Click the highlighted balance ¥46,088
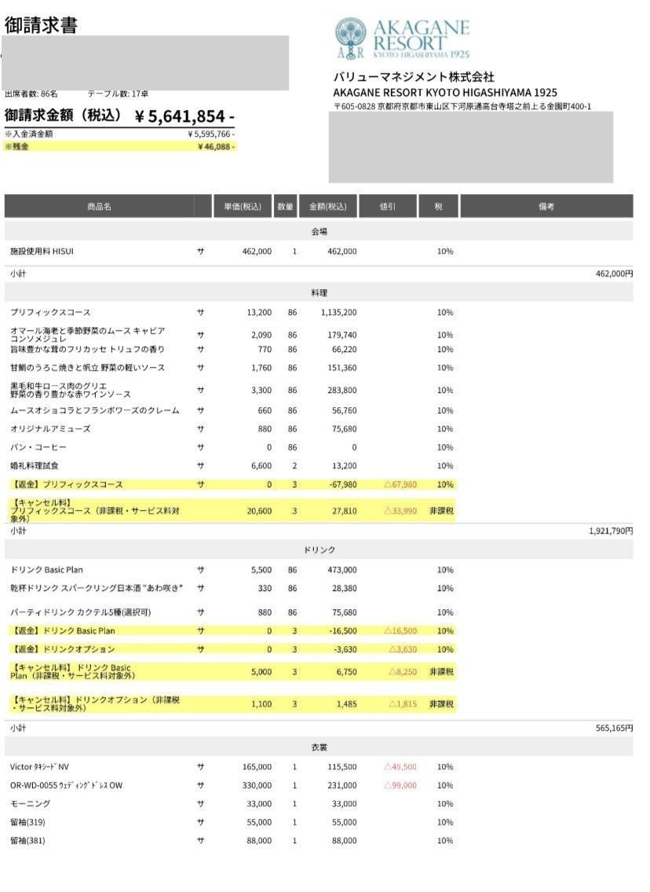 pyautogui.click(x=216, y=147)
